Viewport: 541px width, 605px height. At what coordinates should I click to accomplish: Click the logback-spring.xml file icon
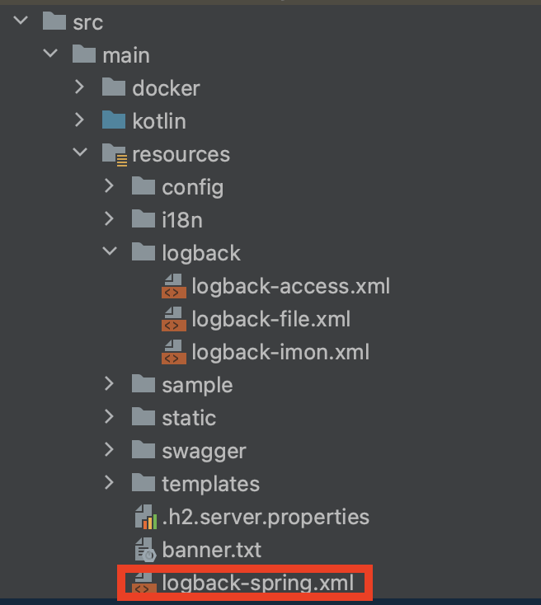coord(144,583)
